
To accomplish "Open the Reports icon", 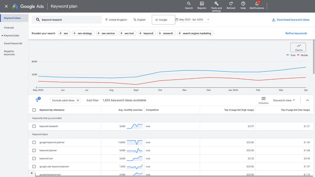I will pyautogui.click(x=202, y=4).
